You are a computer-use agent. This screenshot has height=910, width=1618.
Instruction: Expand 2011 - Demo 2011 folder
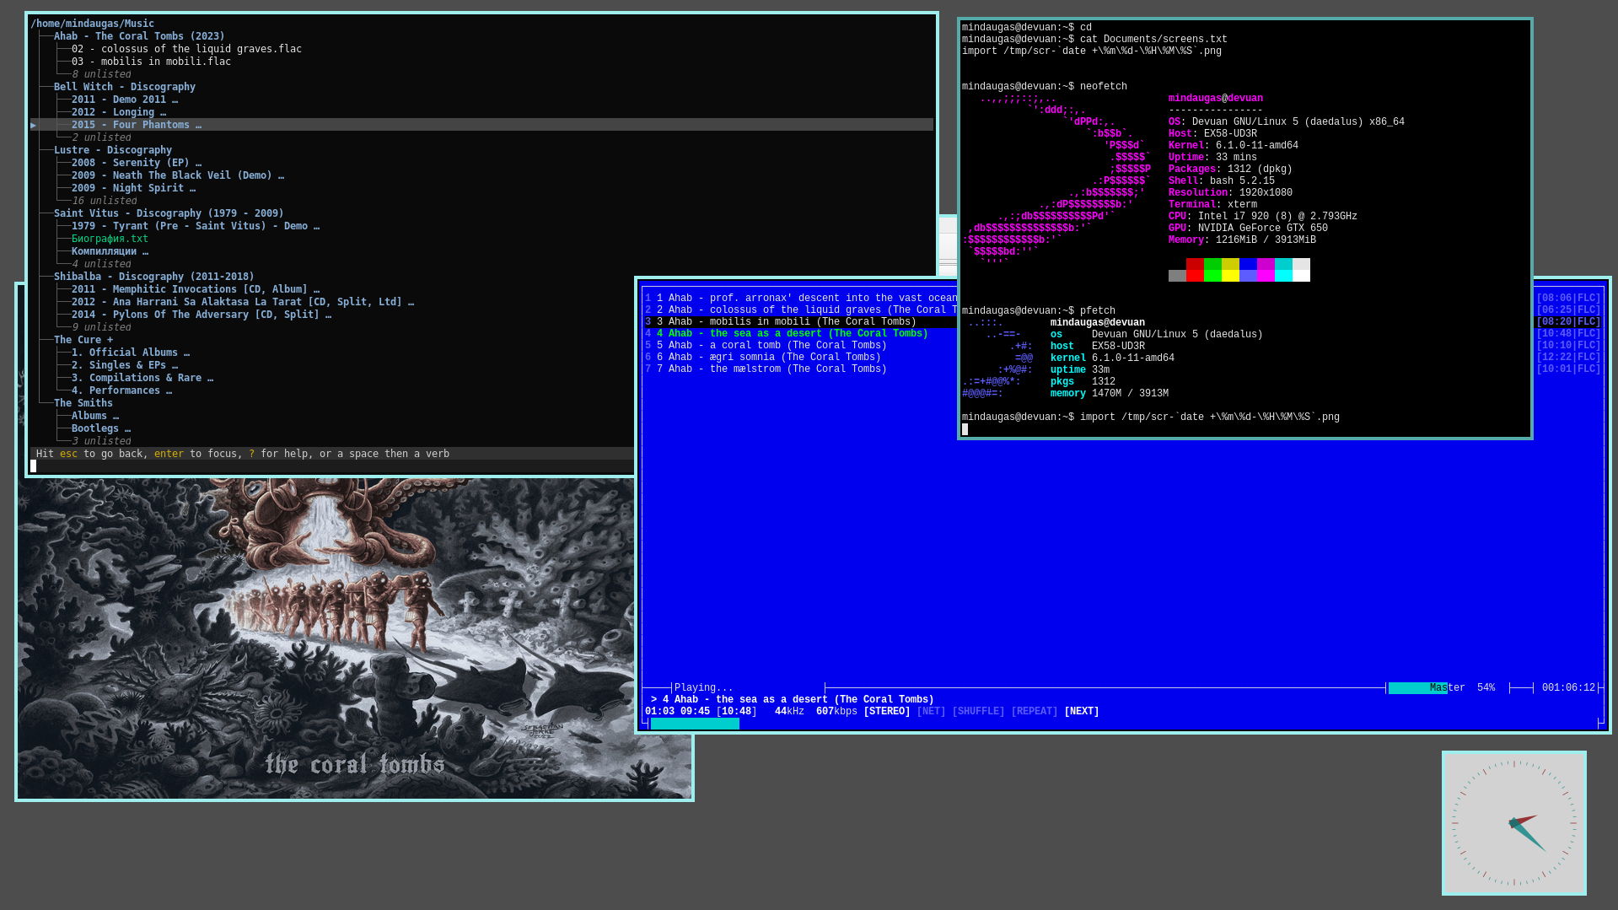tap(125, 100)
